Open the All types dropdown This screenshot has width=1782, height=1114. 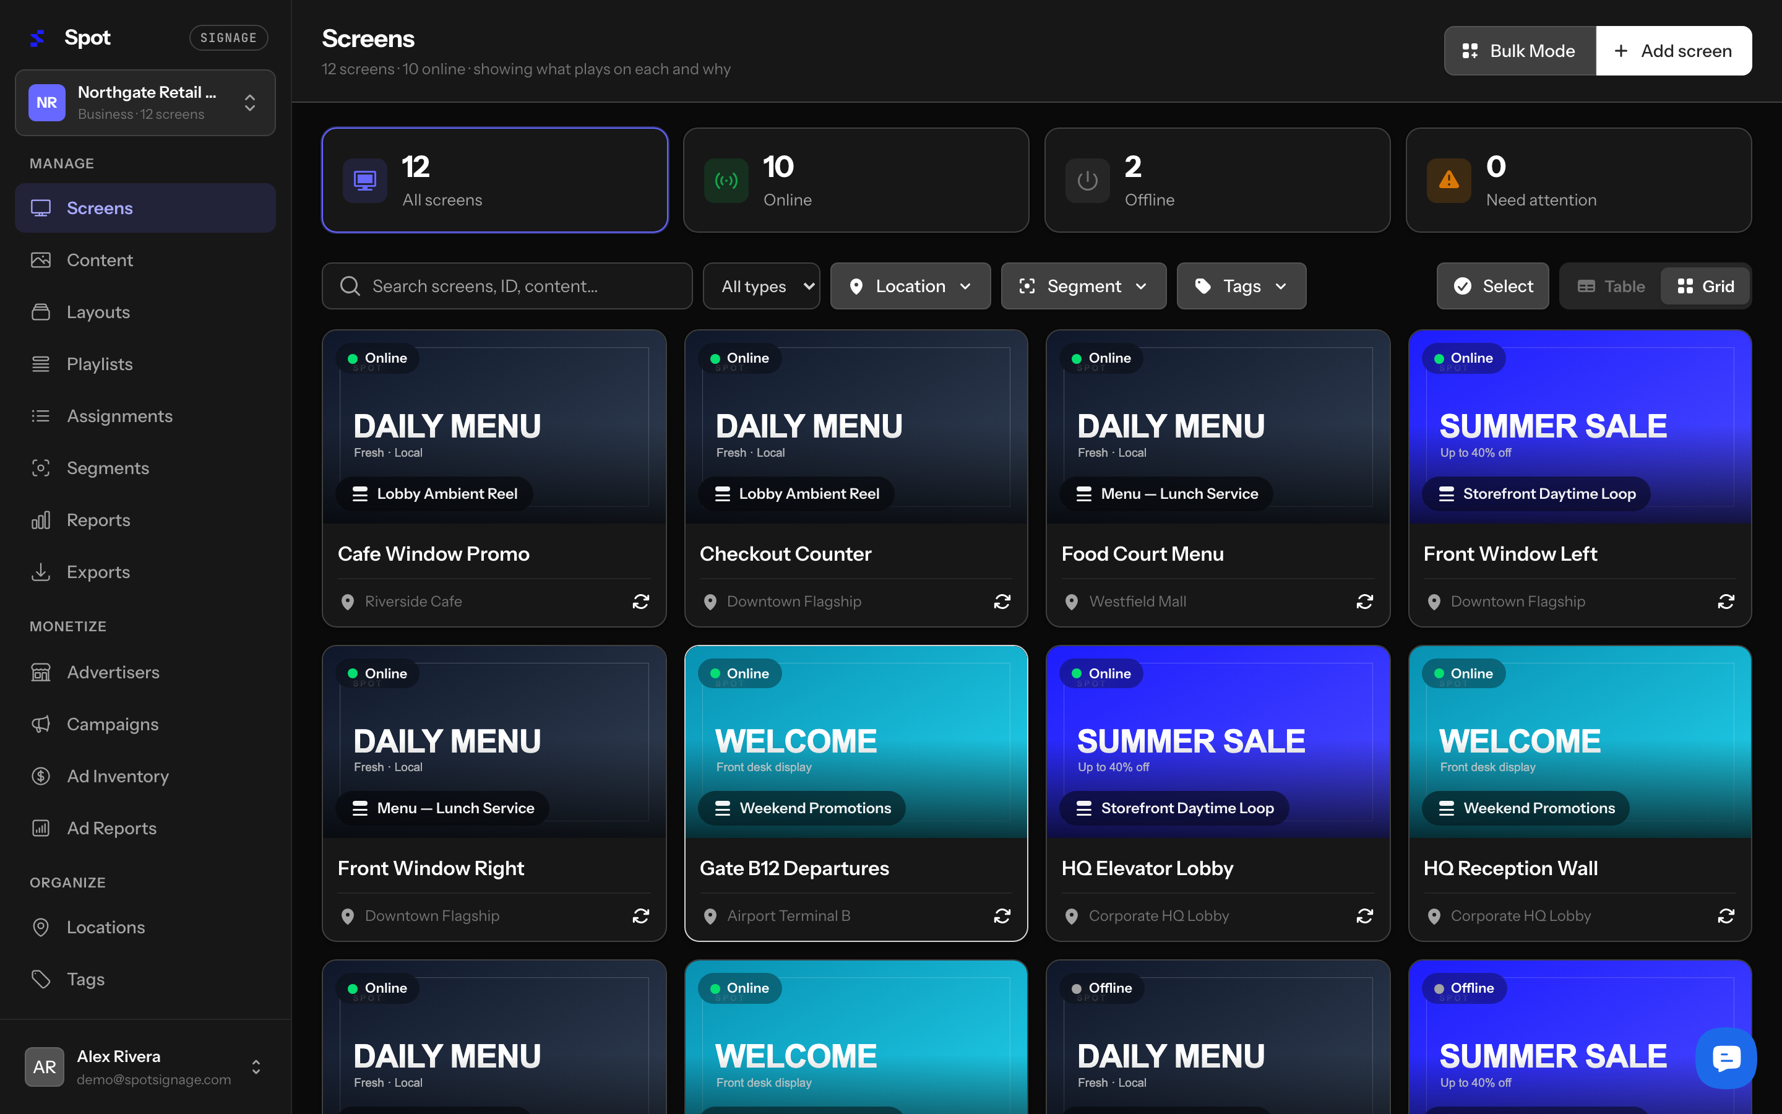point(762,286)
